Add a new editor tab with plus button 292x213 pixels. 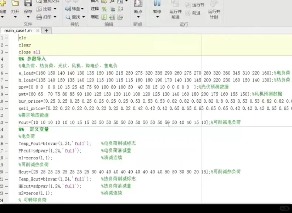coord(47,31)
